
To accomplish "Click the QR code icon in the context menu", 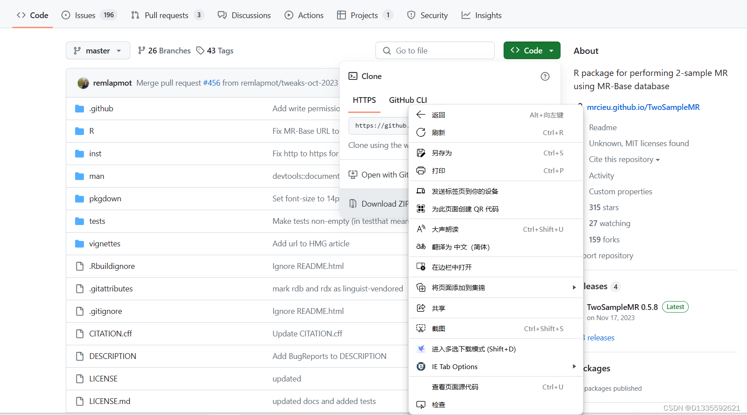I will 421,208.
